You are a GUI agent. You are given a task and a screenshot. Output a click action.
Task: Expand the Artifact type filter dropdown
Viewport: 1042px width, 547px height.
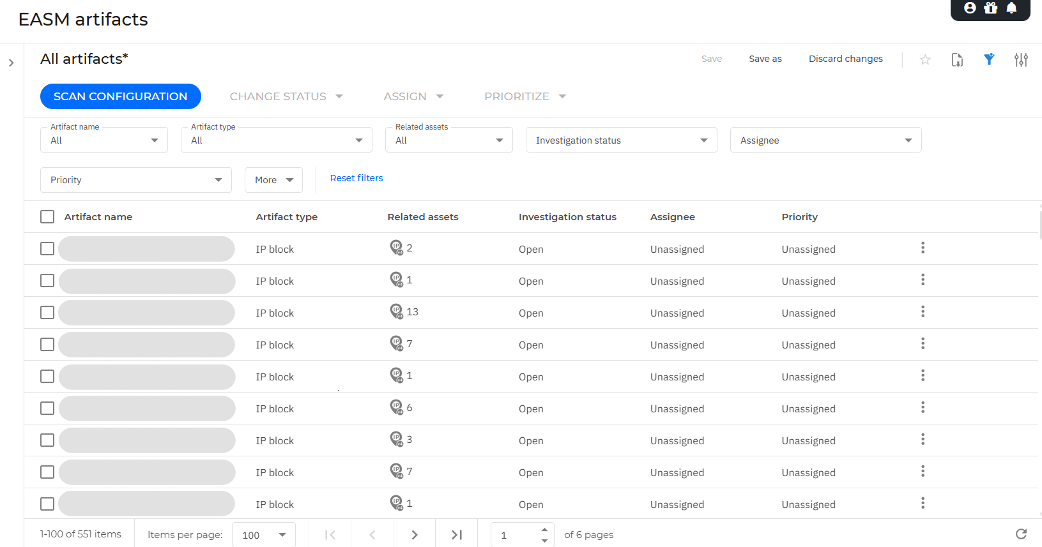tap(276, 140)
